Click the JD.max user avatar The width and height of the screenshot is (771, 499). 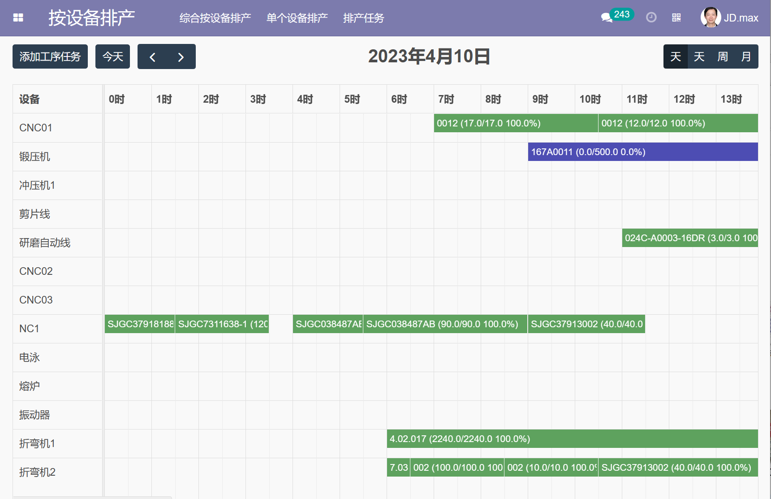(x=710, y=17)
